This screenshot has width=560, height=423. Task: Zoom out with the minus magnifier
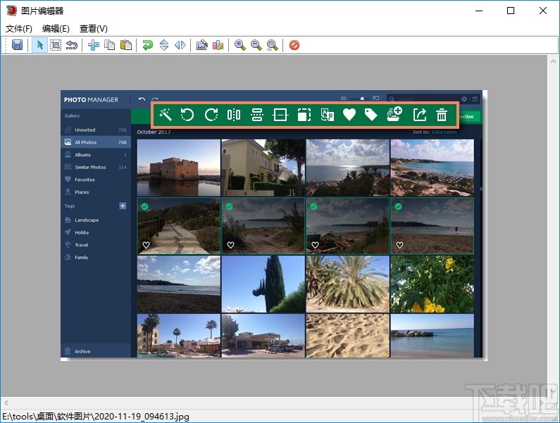tap(256, 45)
